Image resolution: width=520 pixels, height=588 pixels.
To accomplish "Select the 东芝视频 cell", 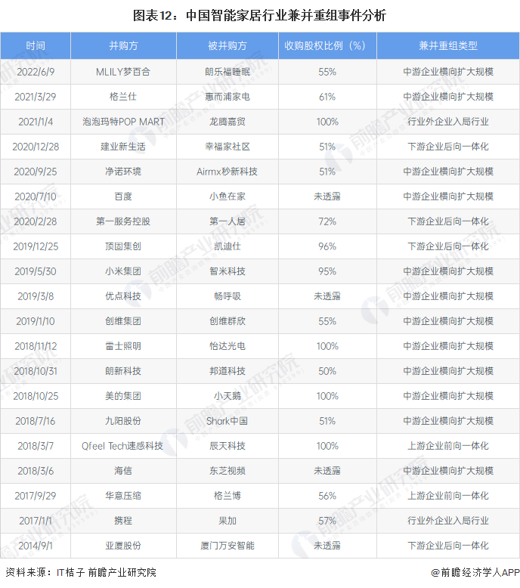I will 227,471.
